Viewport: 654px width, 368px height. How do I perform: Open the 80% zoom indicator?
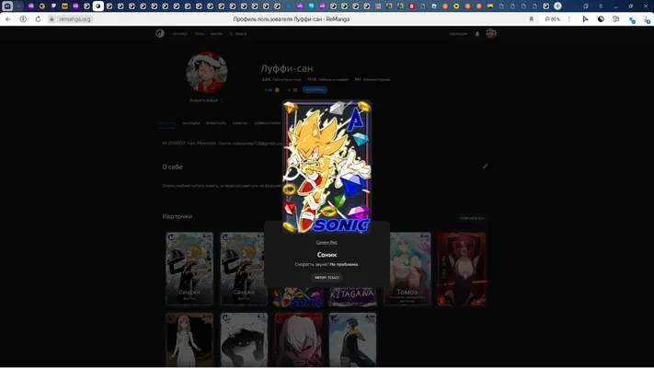[x=552, y=19]
